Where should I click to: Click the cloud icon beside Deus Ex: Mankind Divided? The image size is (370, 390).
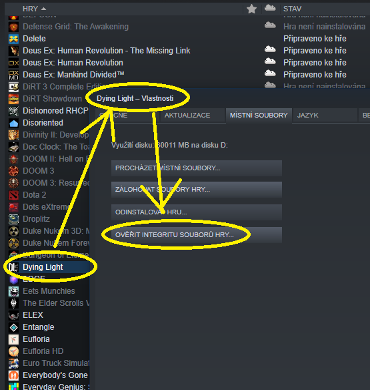coord(270,73)
